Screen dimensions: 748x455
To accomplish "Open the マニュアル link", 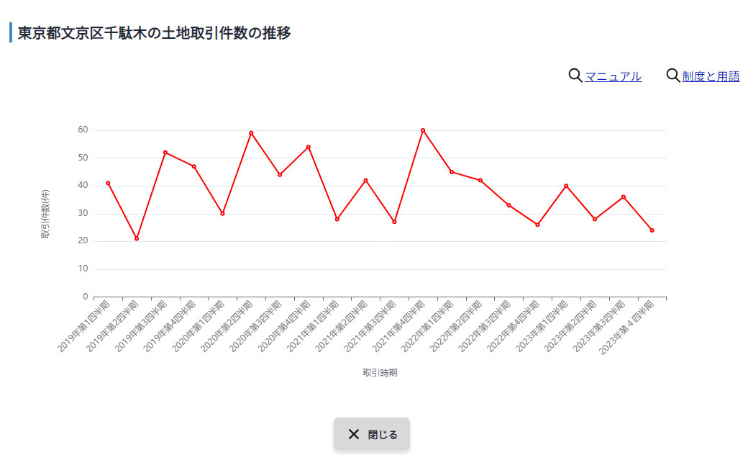I will coord(612,76).
